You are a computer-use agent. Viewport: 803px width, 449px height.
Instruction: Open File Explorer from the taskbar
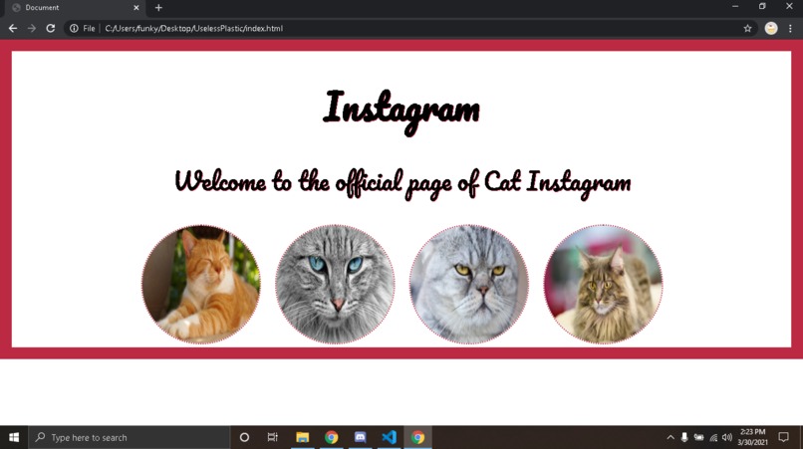pyautogui.click(x=302, y=437)
